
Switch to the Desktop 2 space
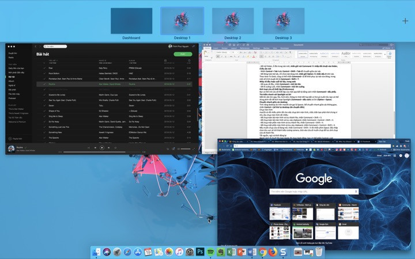(x=233, y=21)
